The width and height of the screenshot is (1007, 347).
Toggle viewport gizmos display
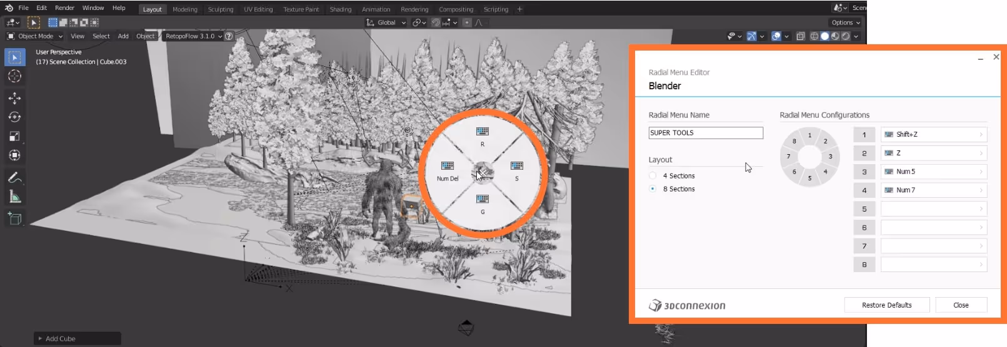click(752, 36)
